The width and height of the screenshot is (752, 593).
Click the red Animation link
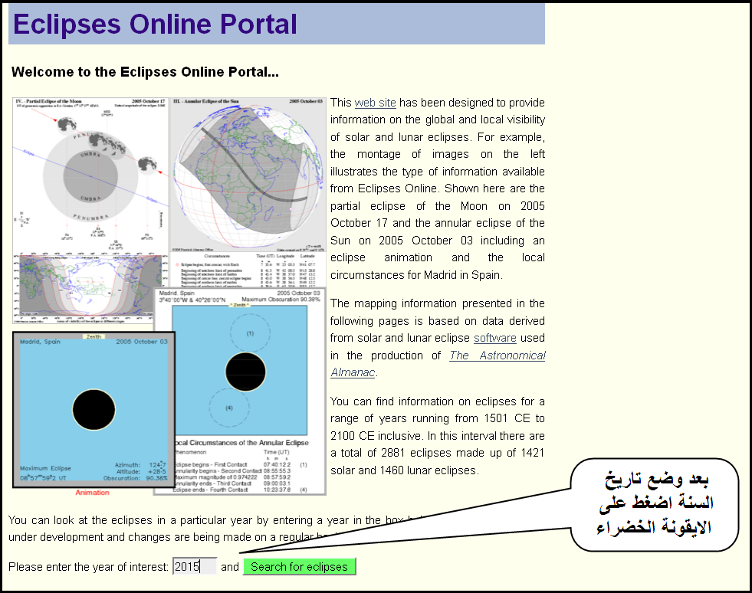pyautogui.click(x=92, y=493)
